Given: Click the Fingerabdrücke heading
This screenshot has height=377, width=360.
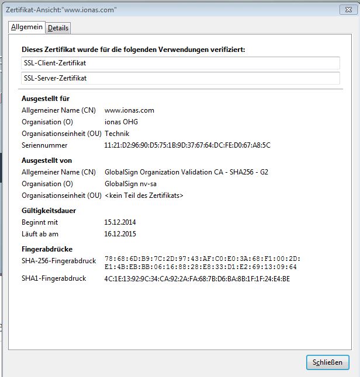Looking at the screenshot, I should [x=47, y=249].
